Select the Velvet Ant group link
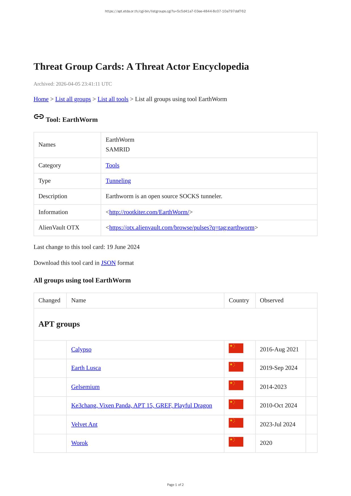The width and height of the screenshot is (351, 496). [84, 425]
